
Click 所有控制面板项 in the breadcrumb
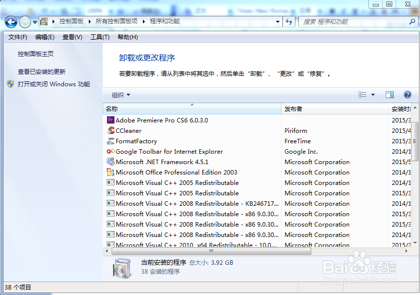[117, 21]
